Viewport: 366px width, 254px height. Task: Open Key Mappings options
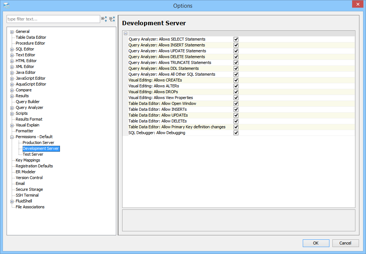pyautogui.click(x=28, y=160)
